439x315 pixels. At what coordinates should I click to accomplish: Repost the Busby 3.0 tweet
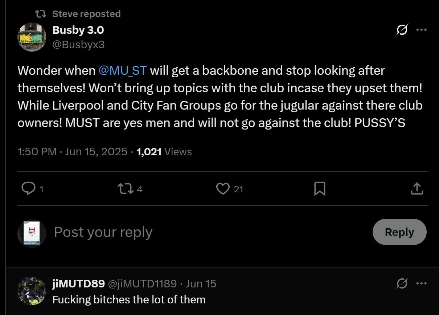(x=126, y=188)
